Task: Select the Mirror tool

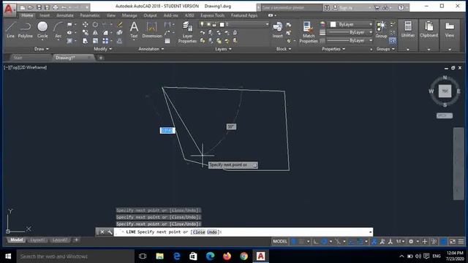Action: (x=95, y=32)
